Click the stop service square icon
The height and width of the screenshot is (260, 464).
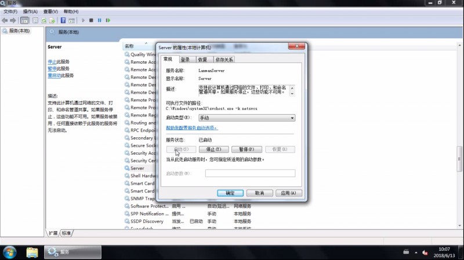coord(91,20)
